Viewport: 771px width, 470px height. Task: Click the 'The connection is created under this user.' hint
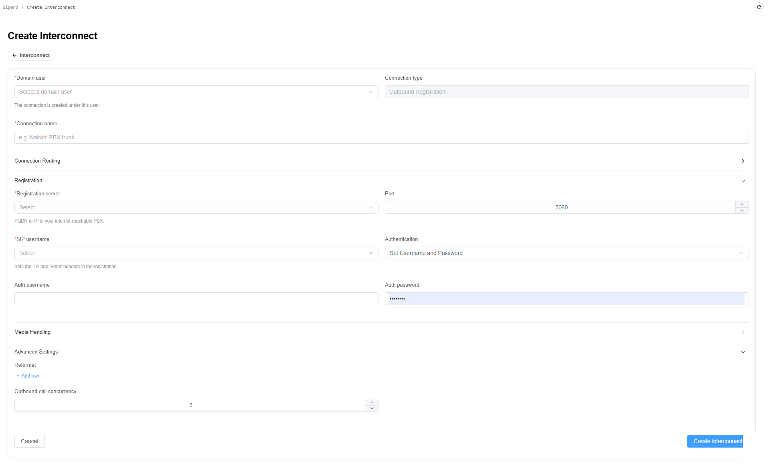[x=57, y=105]
